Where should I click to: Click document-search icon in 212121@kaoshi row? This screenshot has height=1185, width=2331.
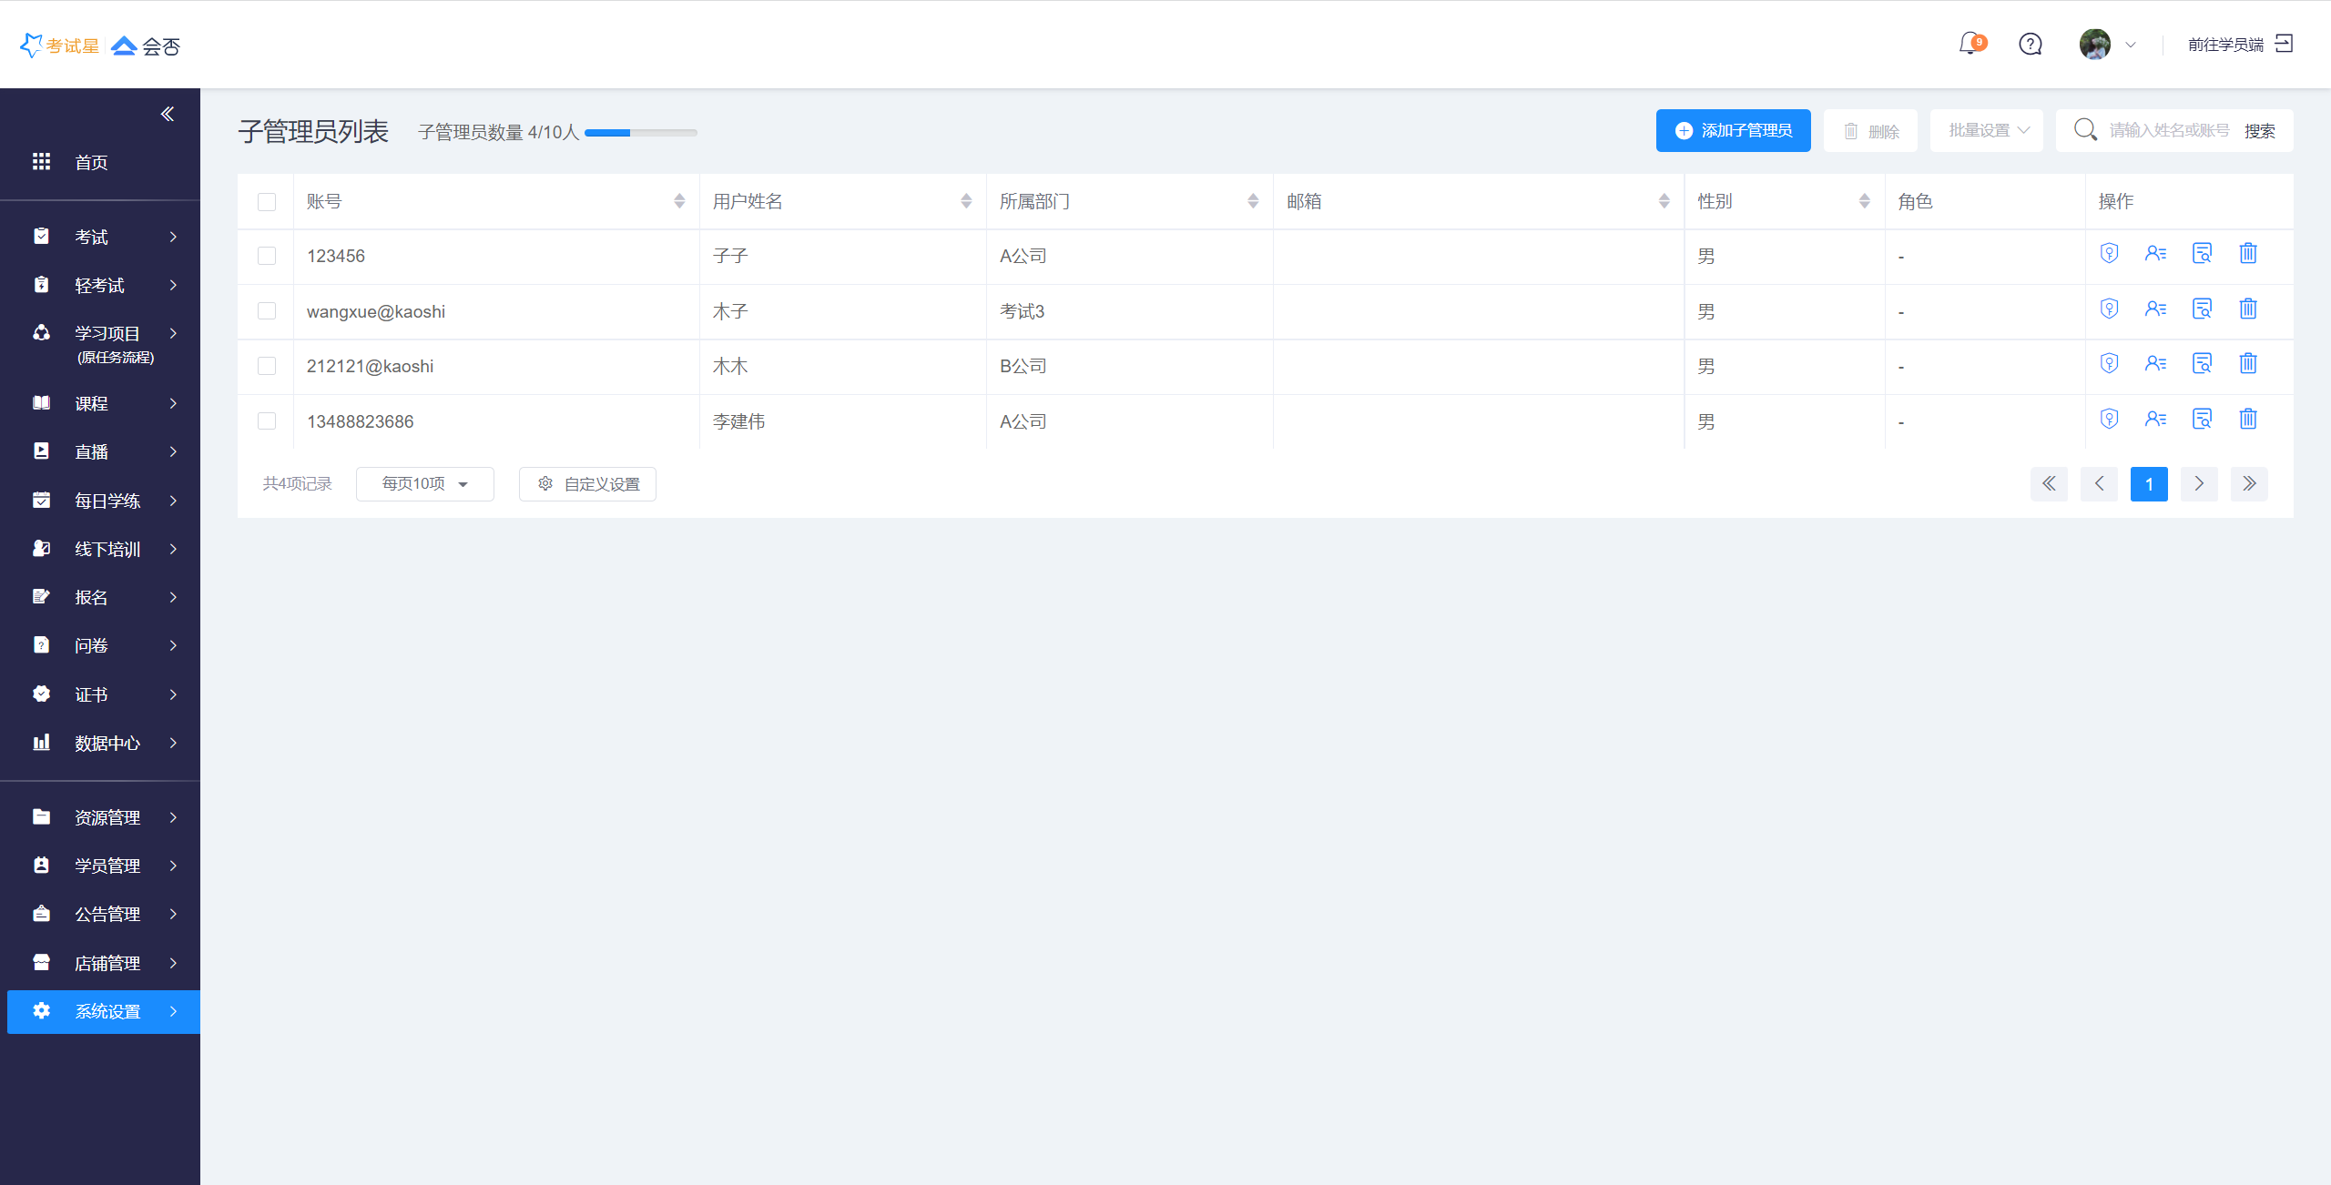point(2202,364)
